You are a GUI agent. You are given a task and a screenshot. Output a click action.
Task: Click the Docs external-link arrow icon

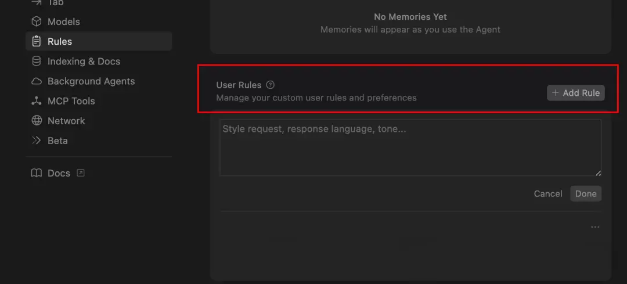[80, 173]
